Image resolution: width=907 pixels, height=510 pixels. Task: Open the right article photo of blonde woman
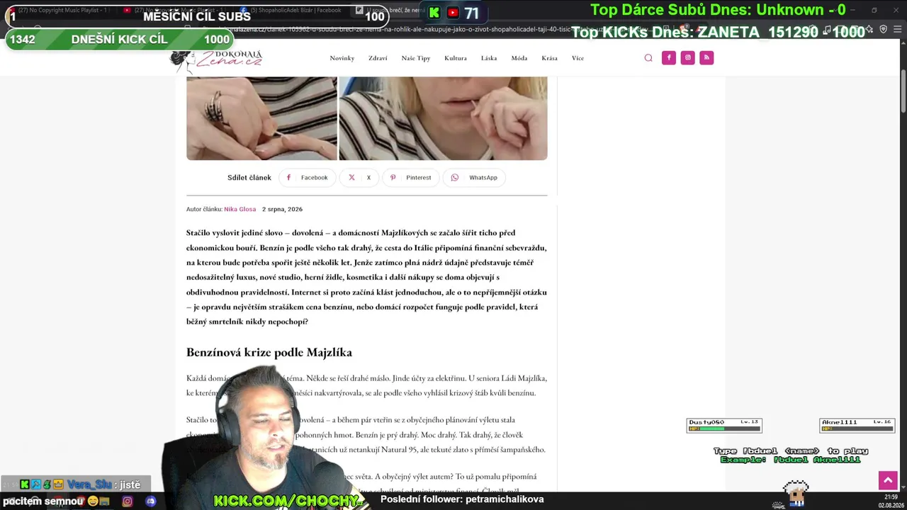pyautogui.click(x=443, y=118)
